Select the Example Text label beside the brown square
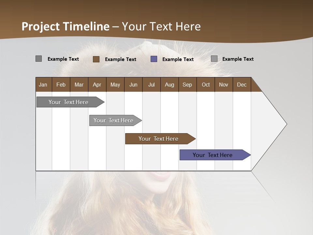 pyautogui.click(x=120, y=60)
